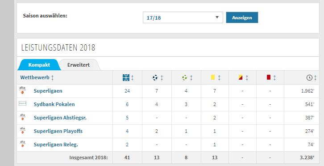
Task: Click the Superligaen league logo
Action: [22, 90]
